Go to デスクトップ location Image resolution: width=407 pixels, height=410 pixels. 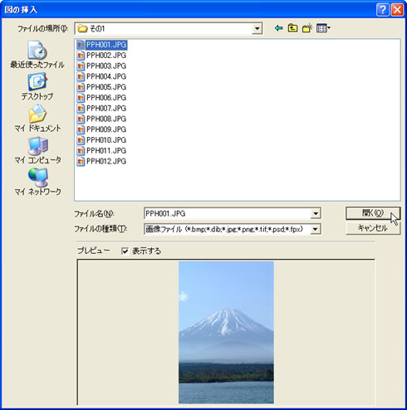click(x=37, y=86)
